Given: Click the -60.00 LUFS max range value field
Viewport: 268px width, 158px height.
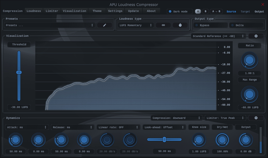Looking at the screenshot, I should (250, 107).
